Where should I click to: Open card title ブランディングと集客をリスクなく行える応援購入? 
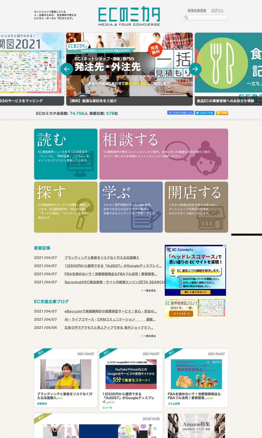pos(65,396)
